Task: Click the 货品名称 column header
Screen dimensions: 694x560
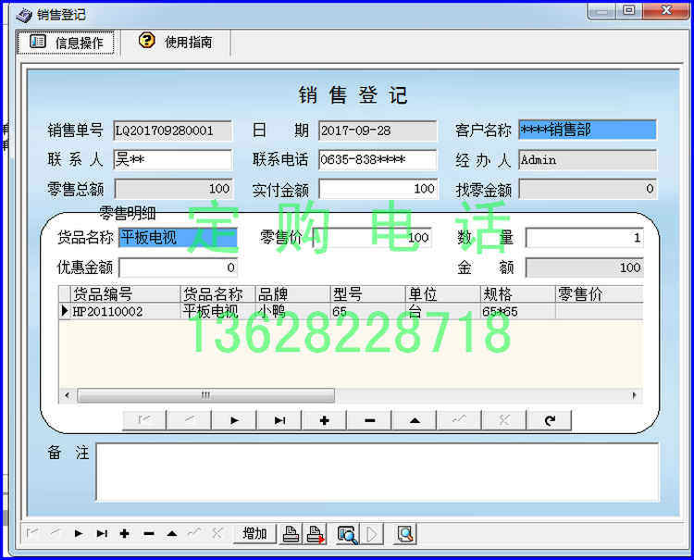Action: 217,294
